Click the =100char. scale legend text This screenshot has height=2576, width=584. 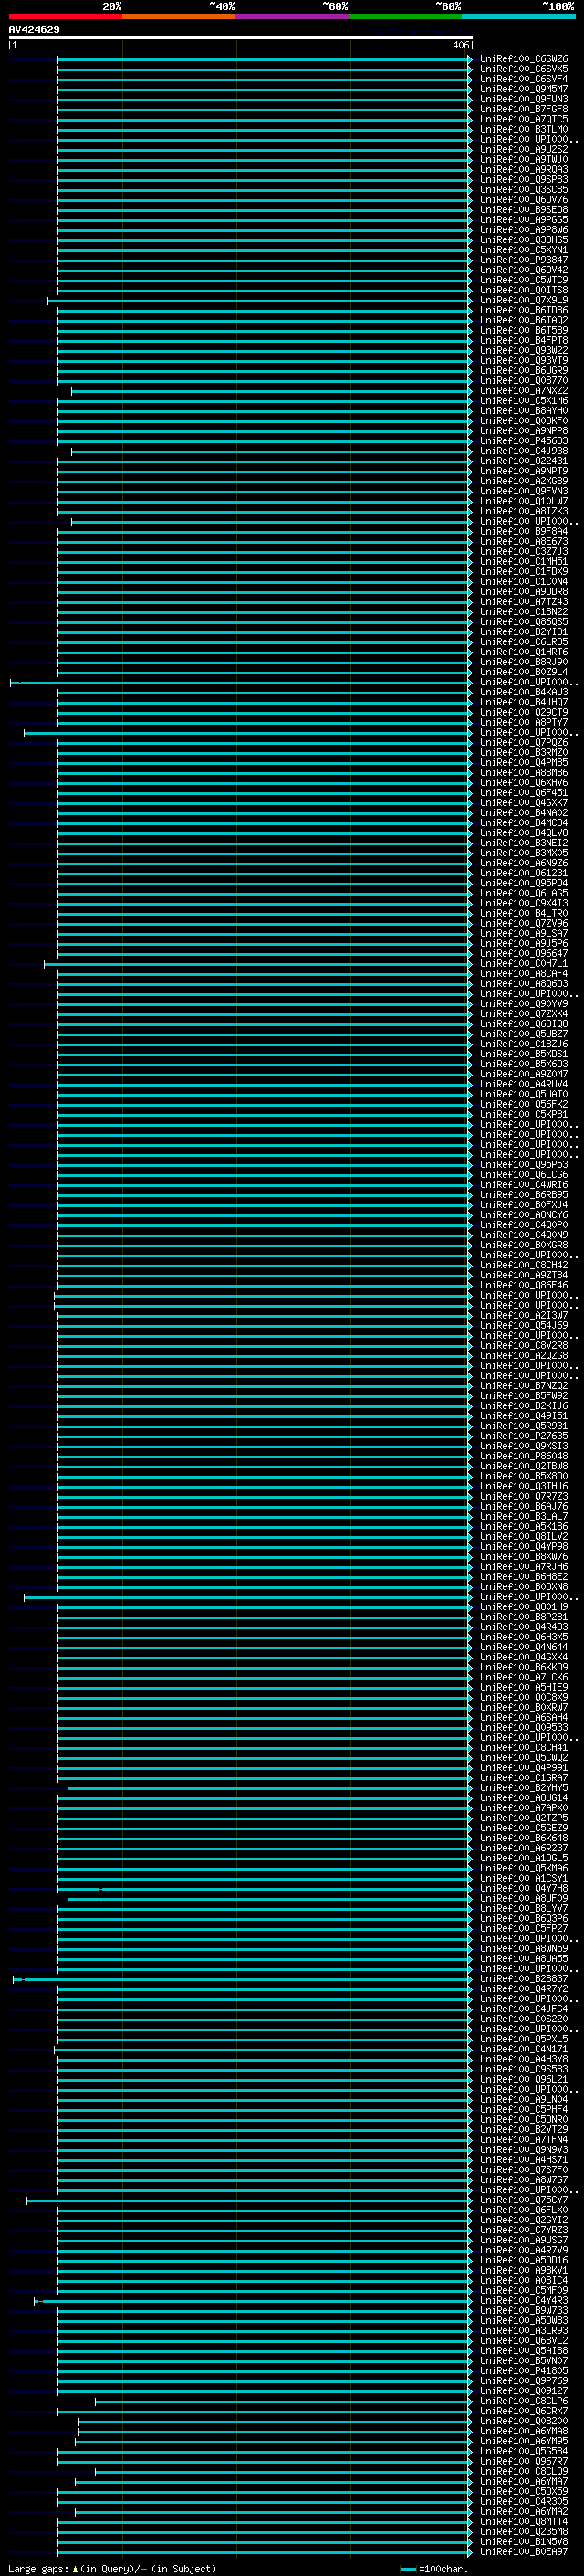pos(443,2568)
